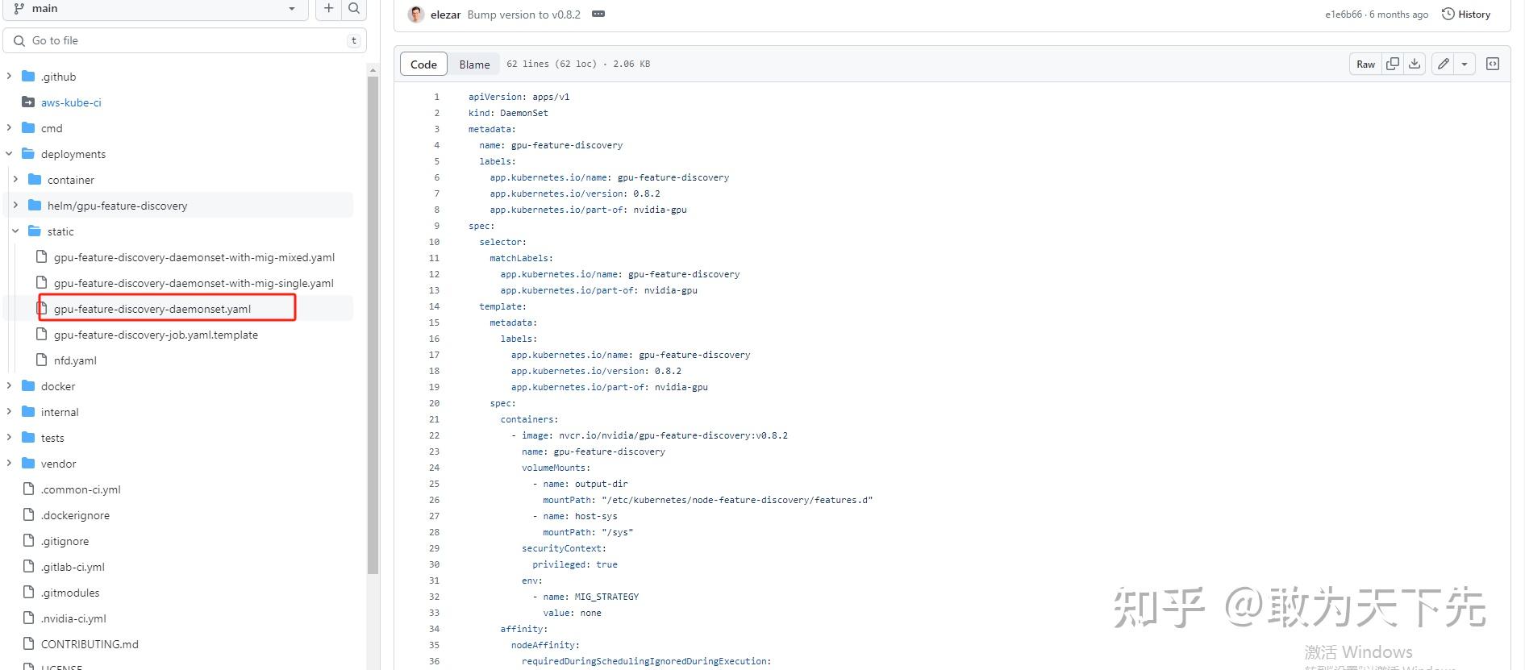Click the file tree vertical scrollbar
The width and height of the screenshot is (1525, 670).
373,323
